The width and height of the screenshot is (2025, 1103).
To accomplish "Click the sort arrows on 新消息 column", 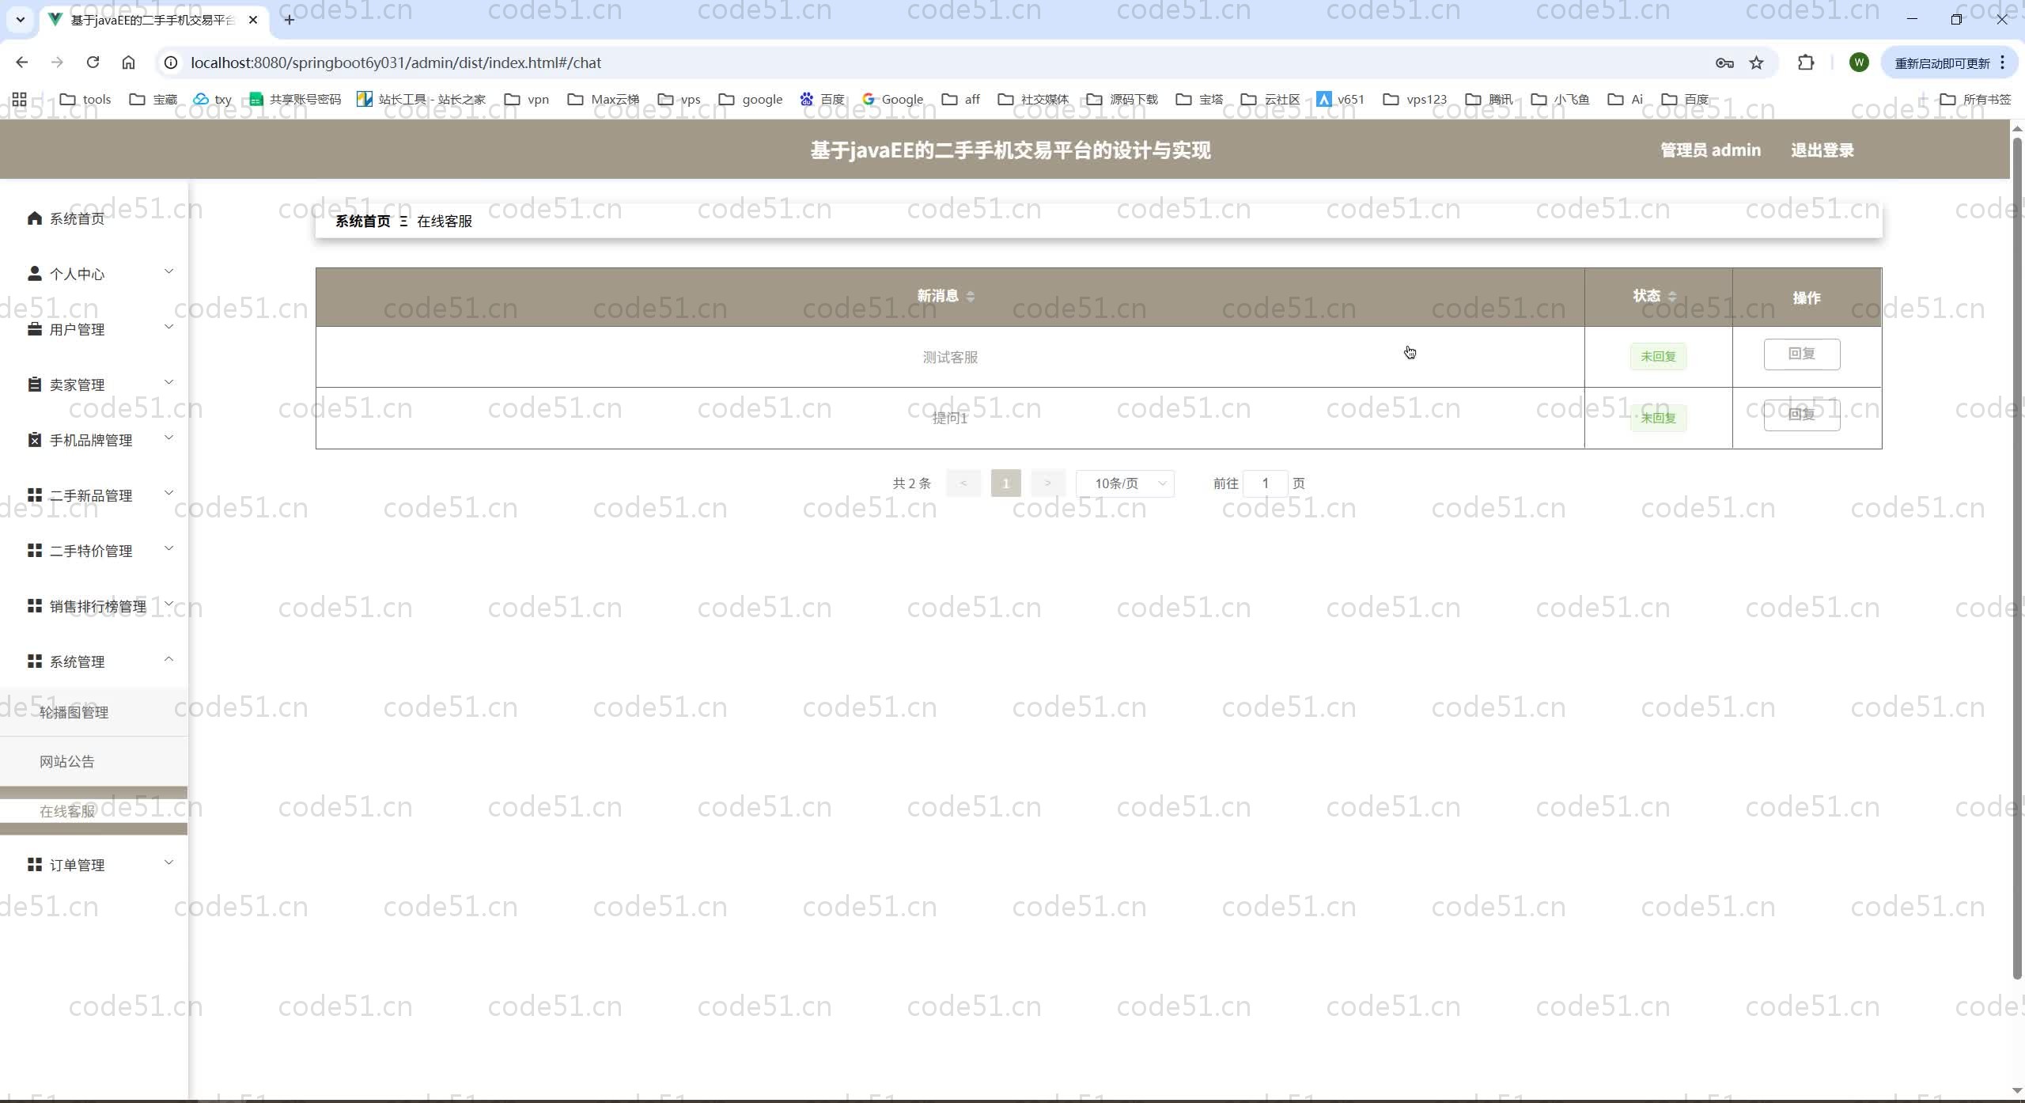I will point(971,297).
